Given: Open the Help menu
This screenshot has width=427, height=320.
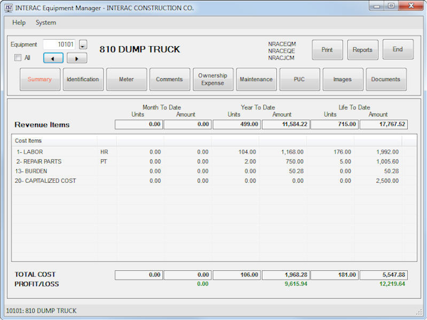Looking at the screenshot, I should [x=19, y=23].
